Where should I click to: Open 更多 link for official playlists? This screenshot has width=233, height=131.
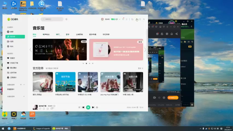point(140,68)
